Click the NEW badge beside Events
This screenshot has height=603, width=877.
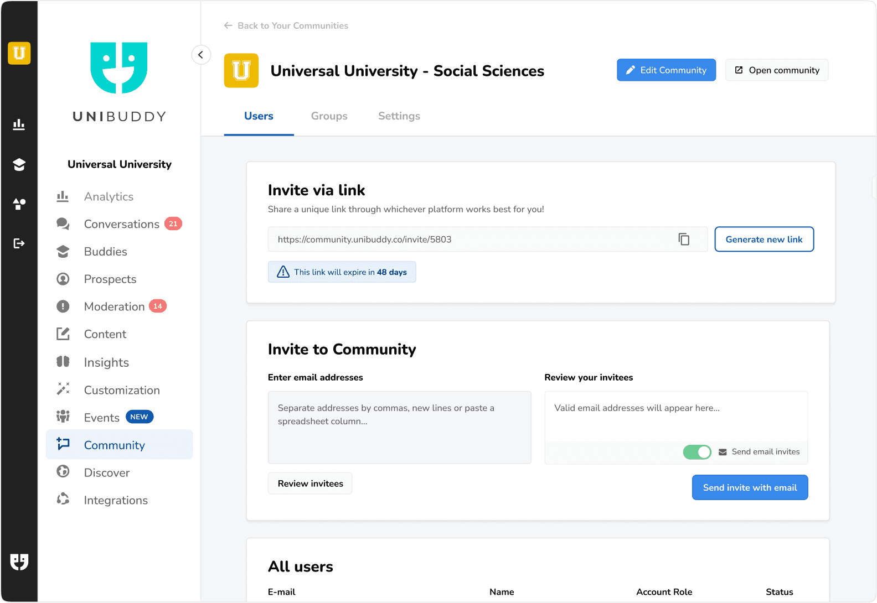click(140, 417)
